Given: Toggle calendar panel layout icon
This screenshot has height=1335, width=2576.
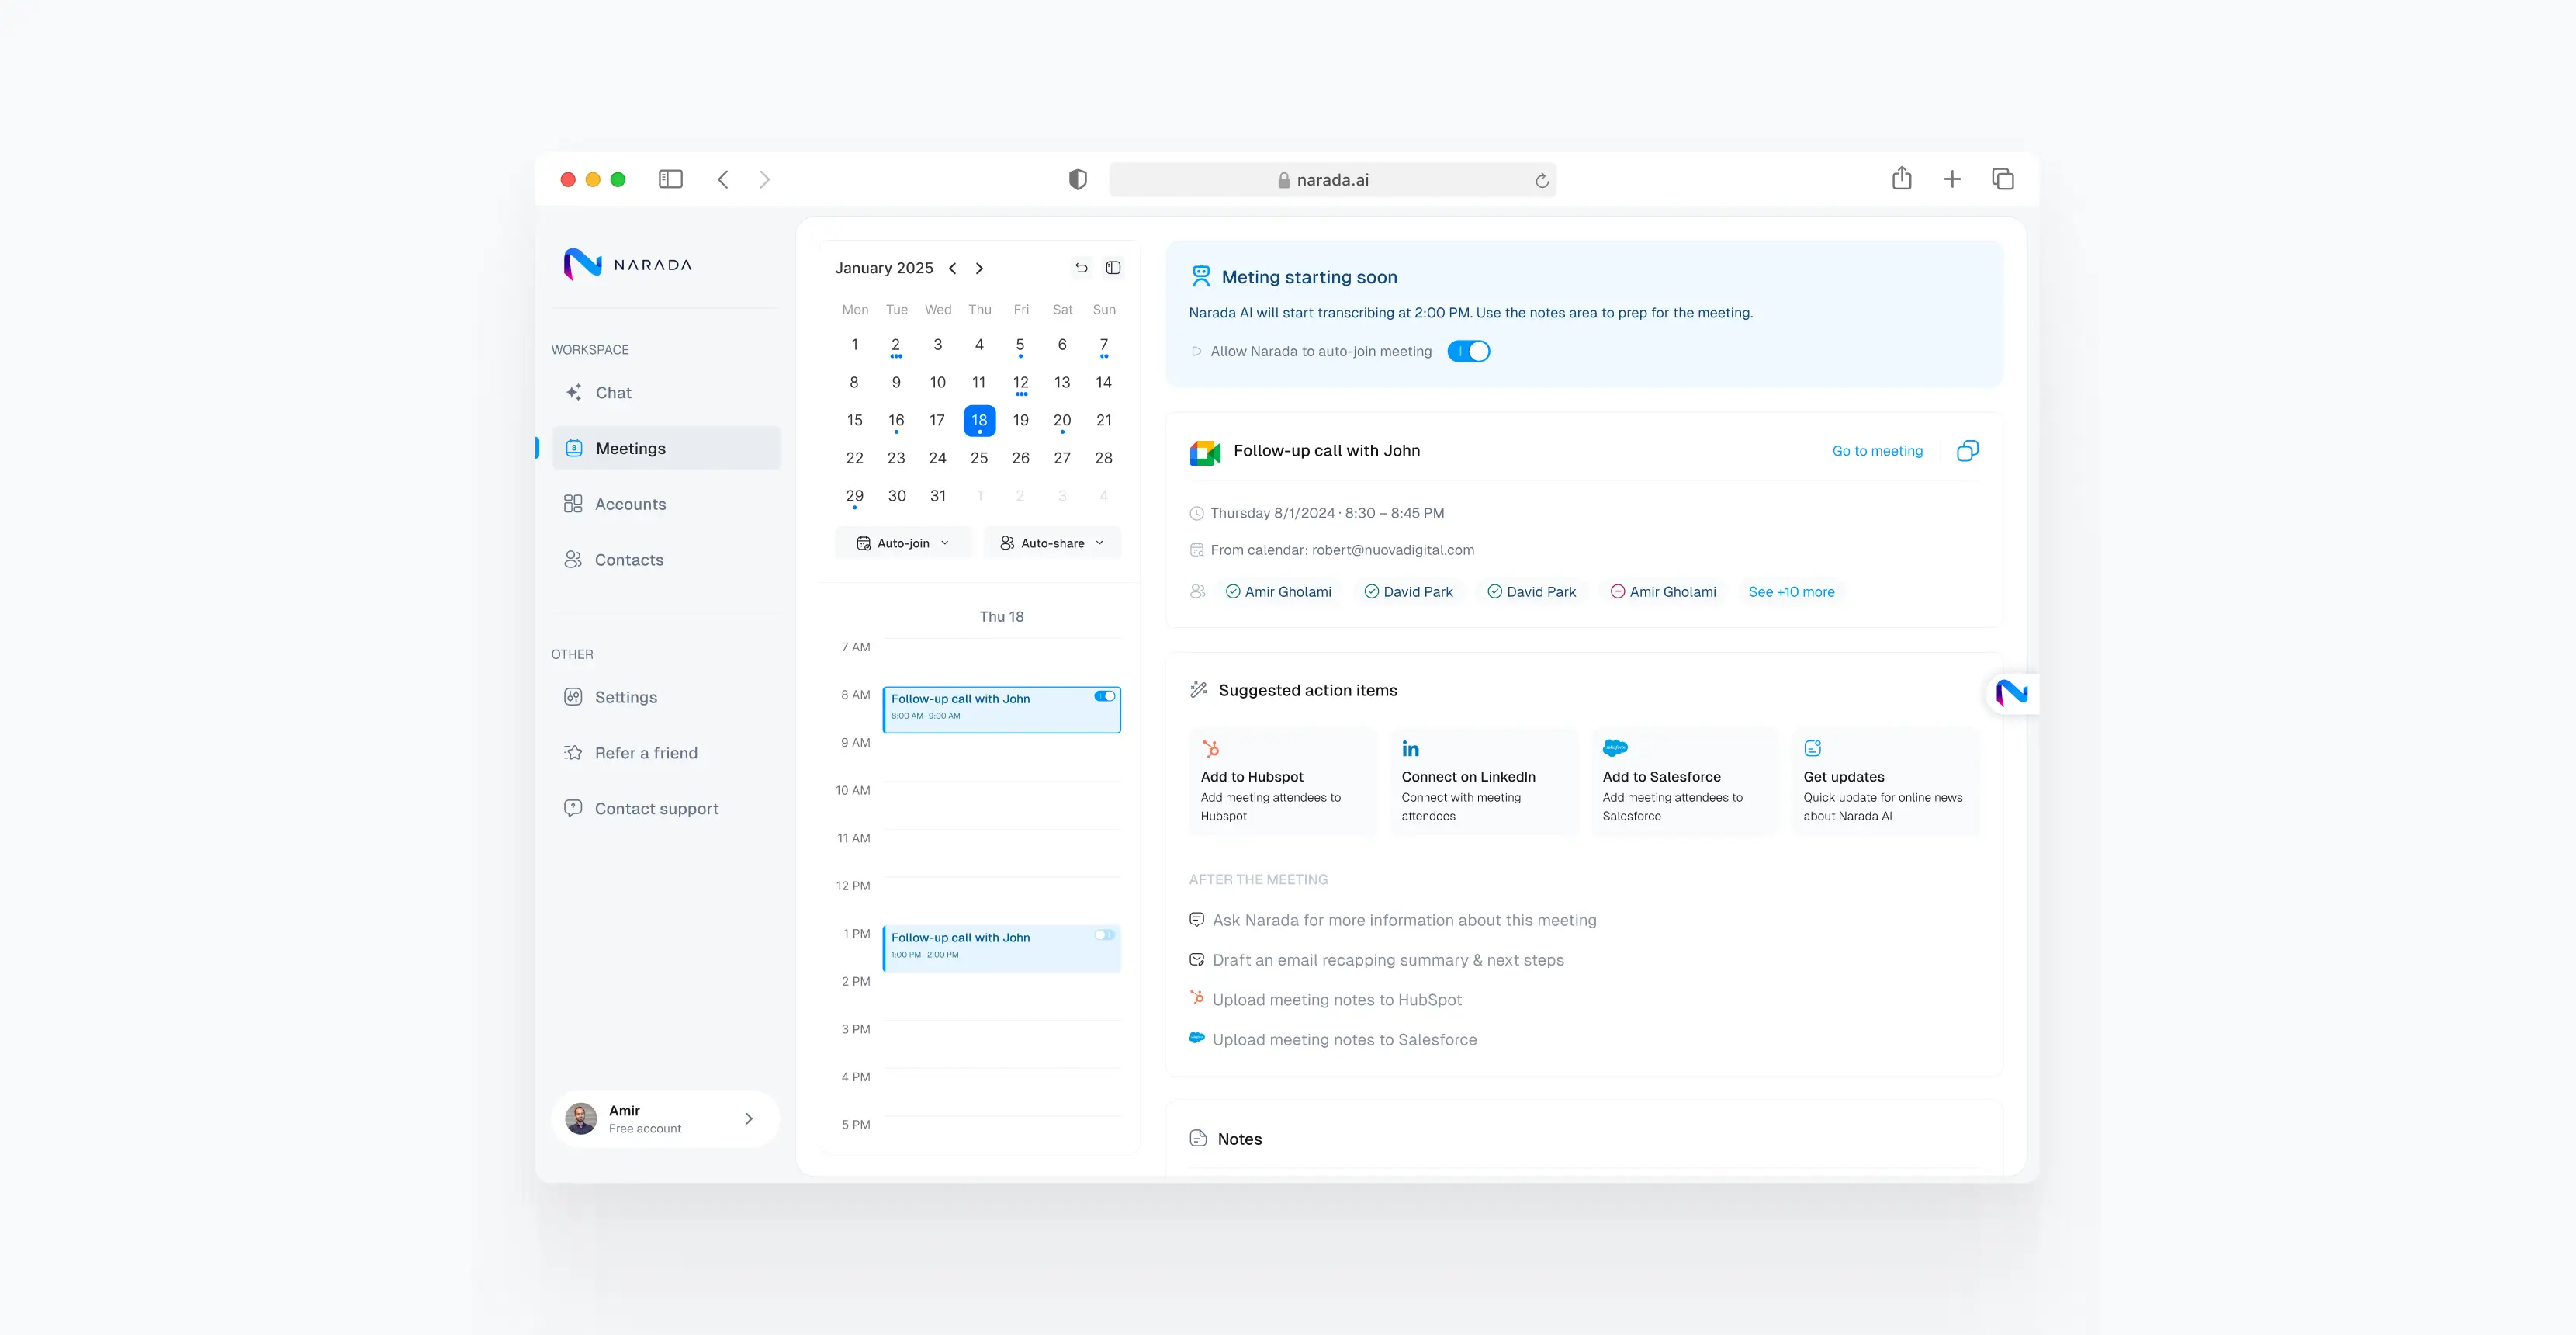Looking at the screenshot, I should (1113, 268).
